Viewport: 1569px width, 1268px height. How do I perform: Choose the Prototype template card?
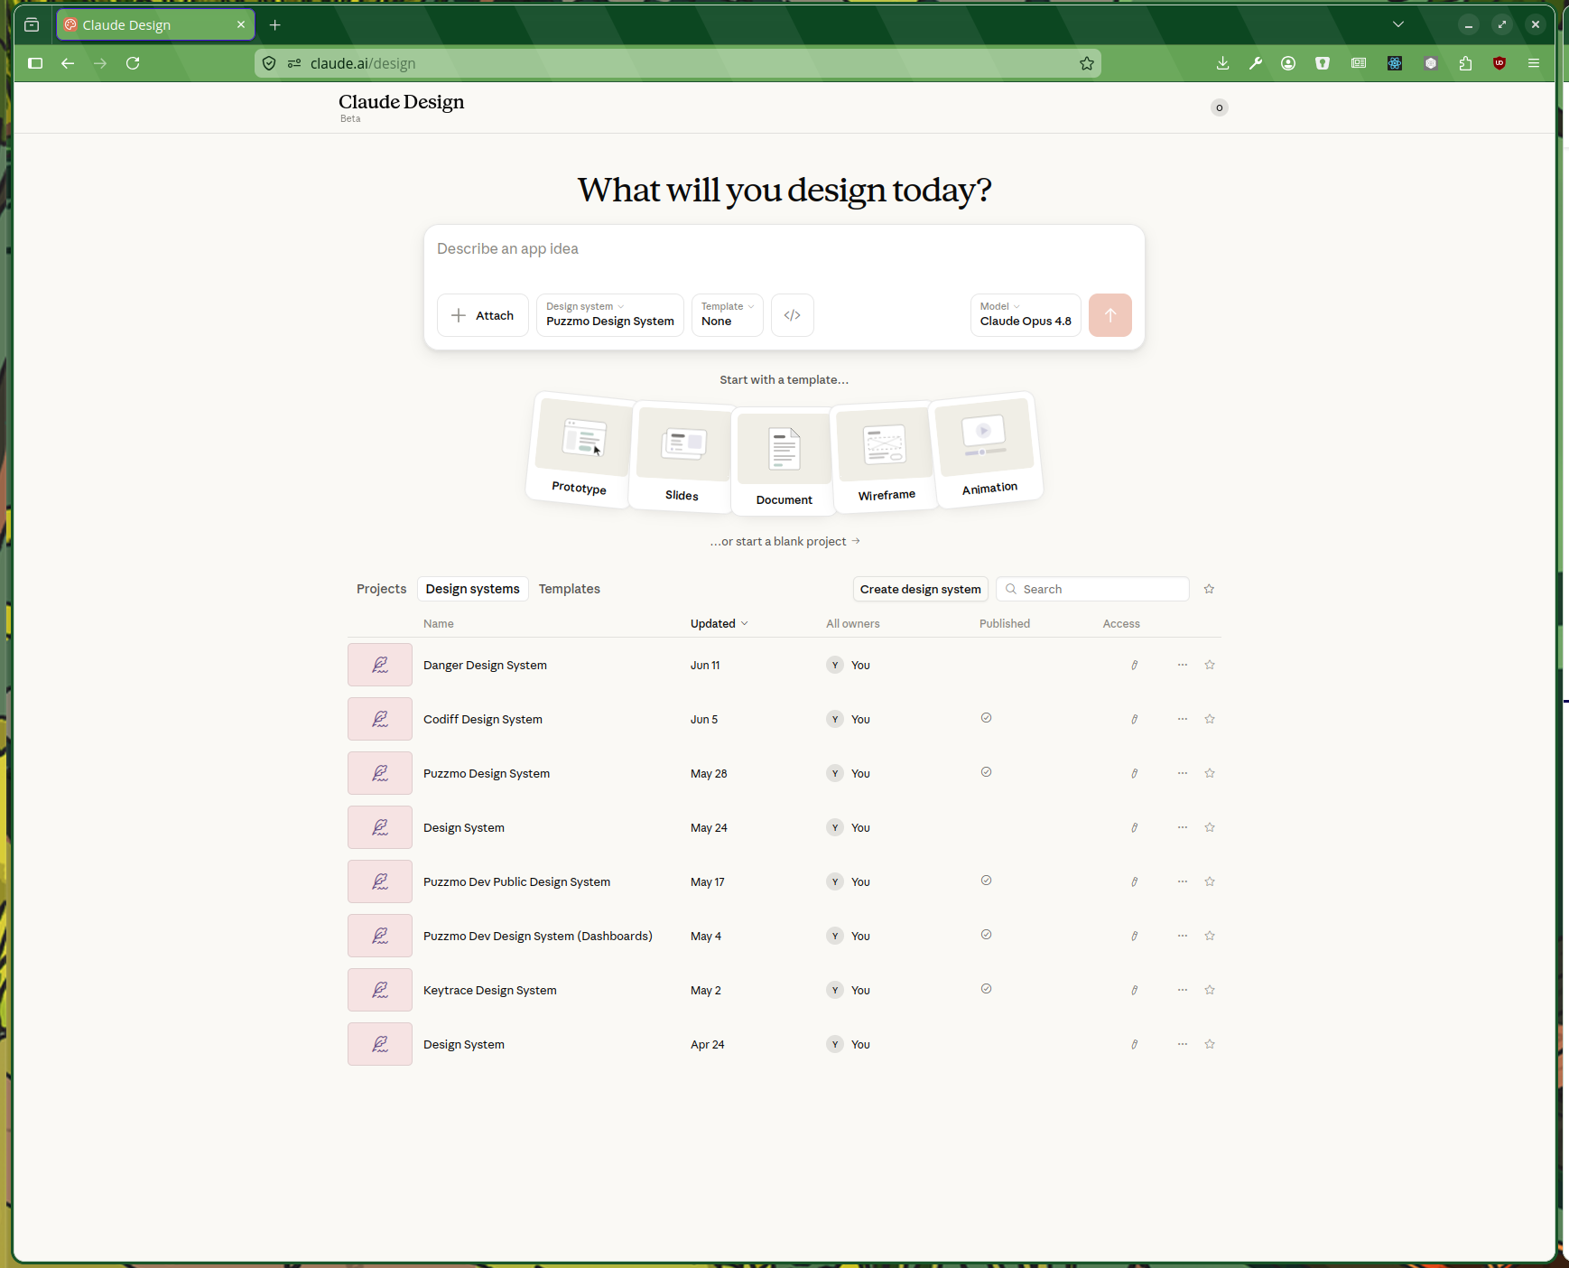pyautogui.click(x=580, y=451)
